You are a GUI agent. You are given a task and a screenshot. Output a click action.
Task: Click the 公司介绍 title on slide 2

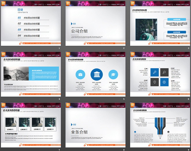pos(79,31)
